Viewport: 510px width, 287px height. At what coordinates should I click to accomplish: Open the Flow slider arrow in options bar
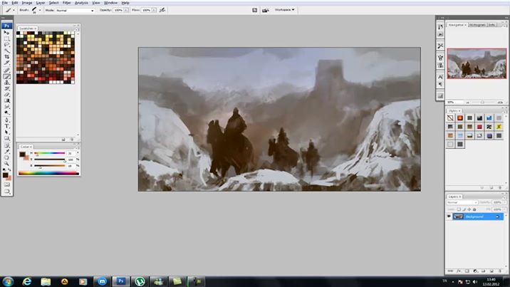click(x=154, y=11)
